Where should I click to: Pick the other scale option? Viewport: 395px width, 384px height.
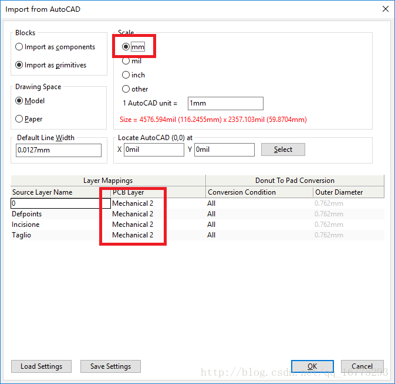point(135,89)
